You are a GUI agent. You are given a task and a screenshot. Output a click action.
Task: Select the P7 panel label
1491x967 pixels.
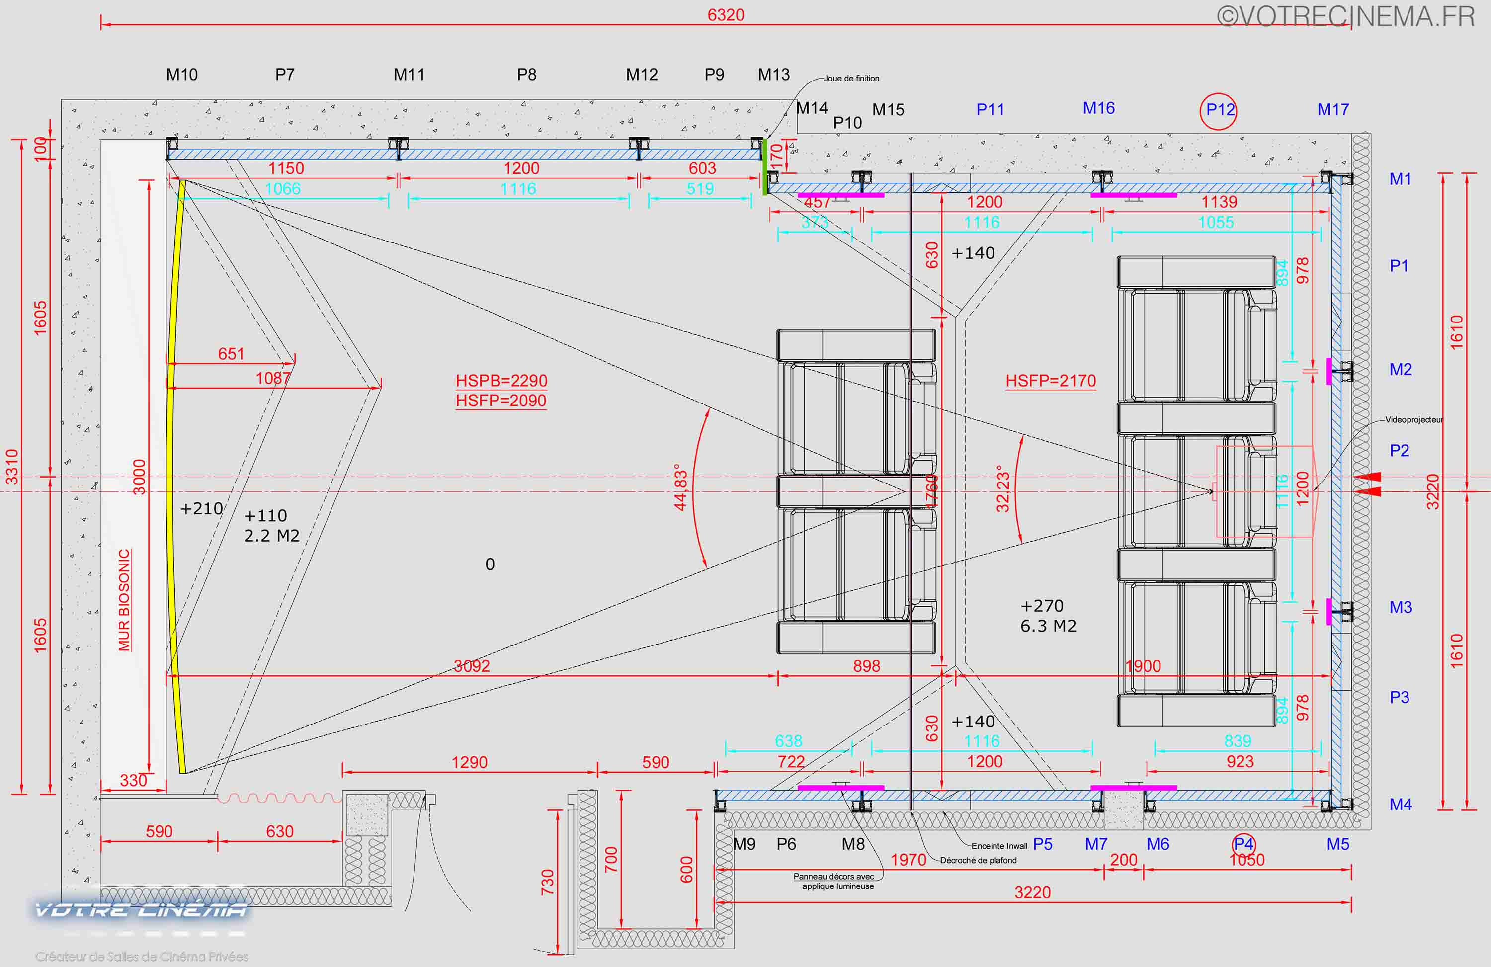[284, 75]
